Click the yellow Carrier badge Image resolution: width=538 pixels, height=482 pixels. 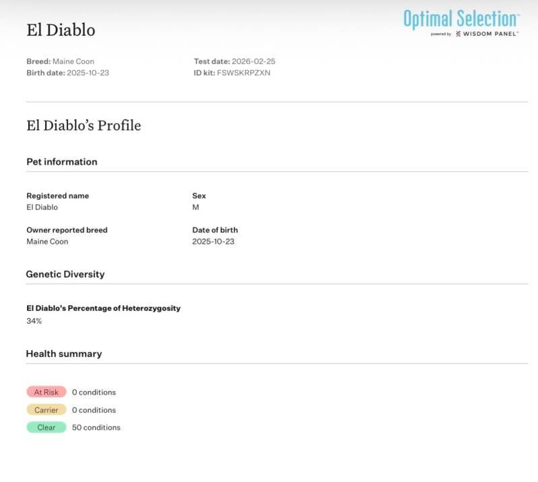46,409
